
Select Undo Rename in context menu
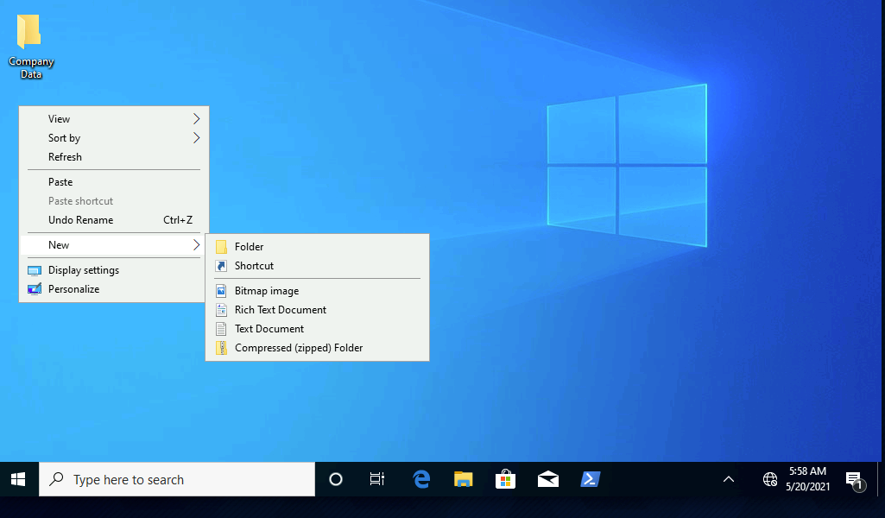click(x=81, y=220)
